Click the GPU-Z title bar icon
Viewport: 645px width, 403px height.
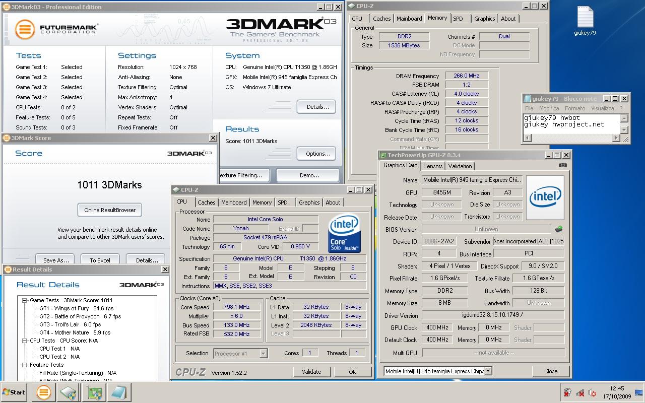[x=383, y=155]
